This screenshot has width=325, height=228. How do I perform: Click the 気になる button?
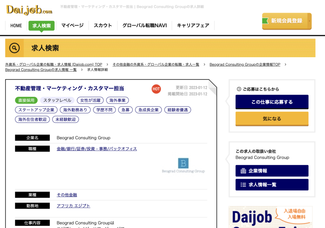(x=272, y=119)
